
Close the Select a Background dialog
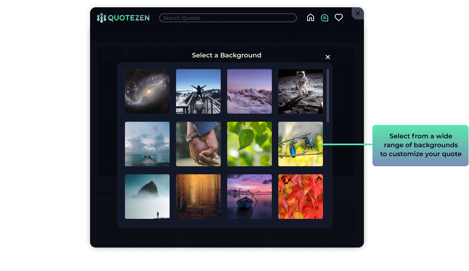click(328, 57)
